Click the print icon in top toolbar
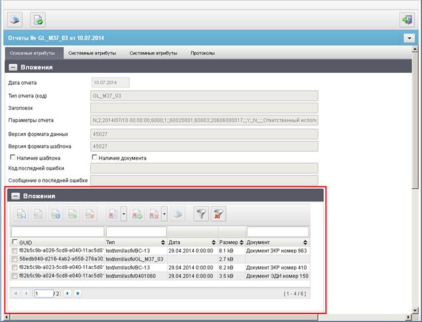Screen dimensions: 422x322 click(15, 20)
